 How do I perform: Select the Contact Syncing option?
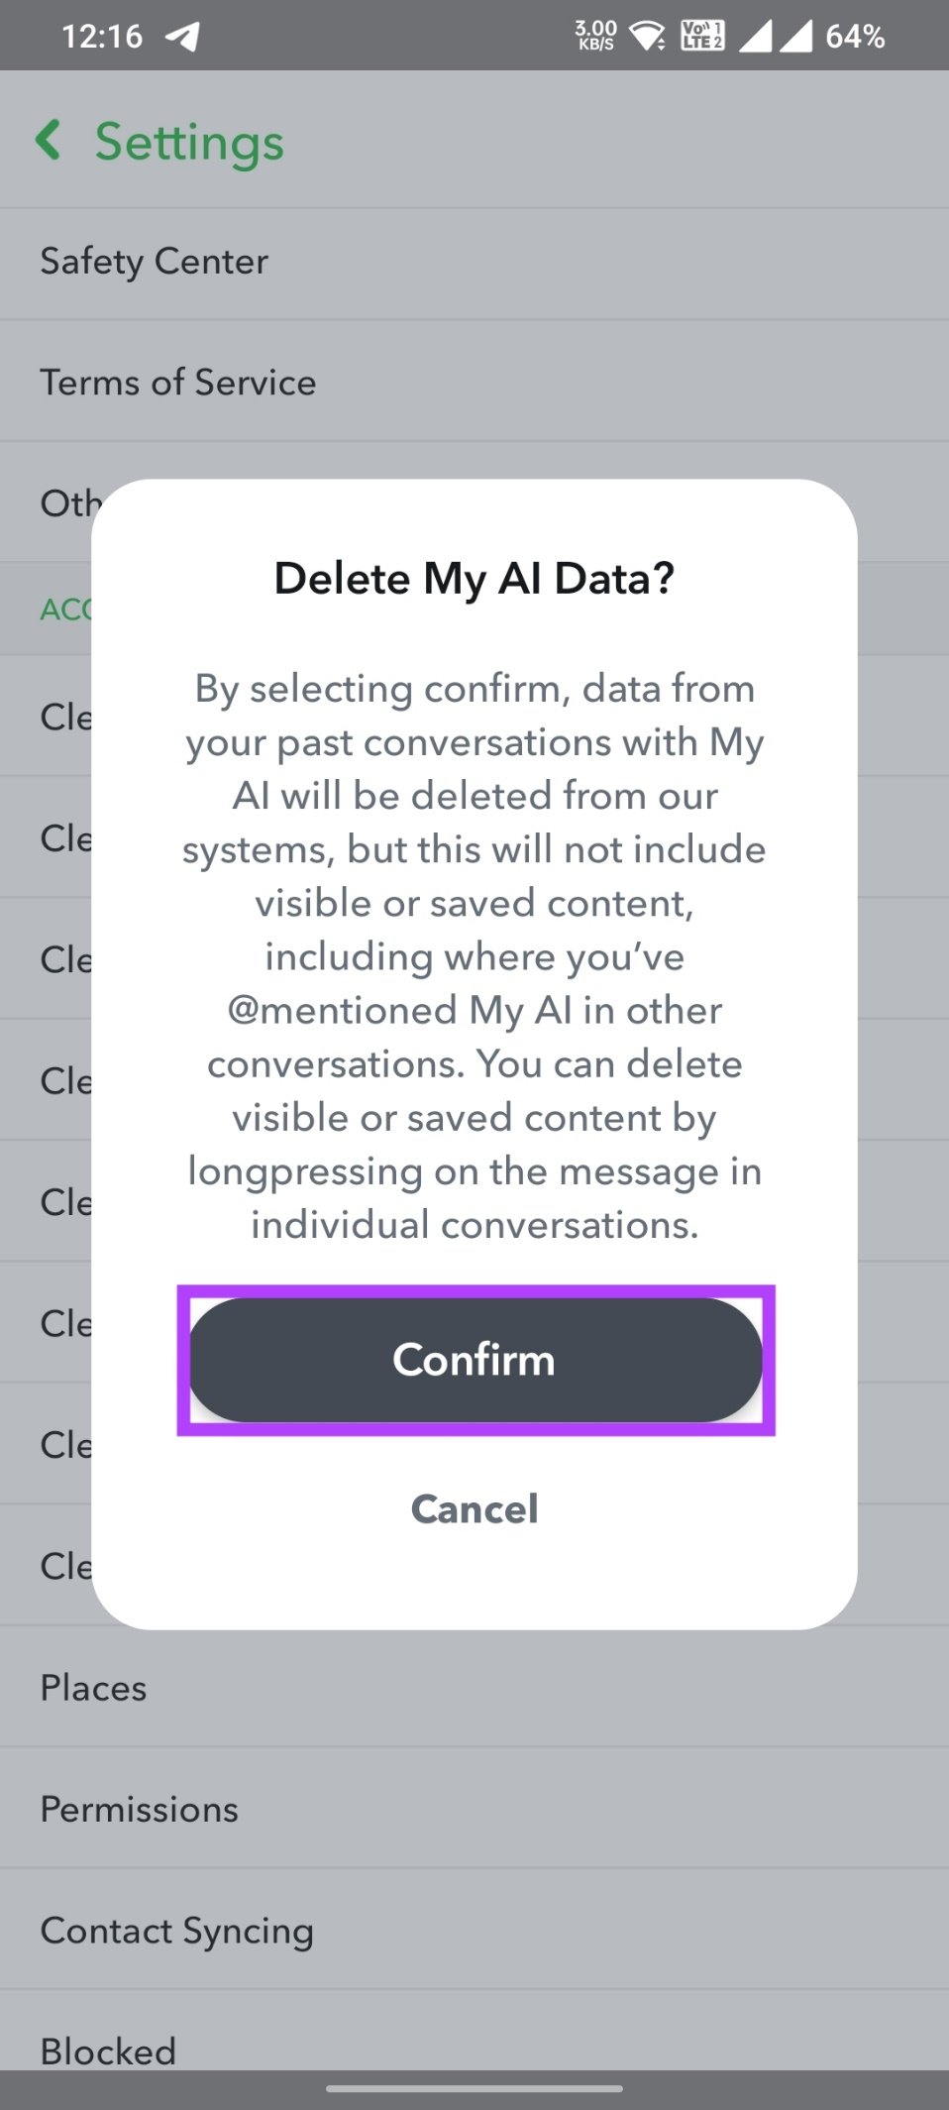177,1930
